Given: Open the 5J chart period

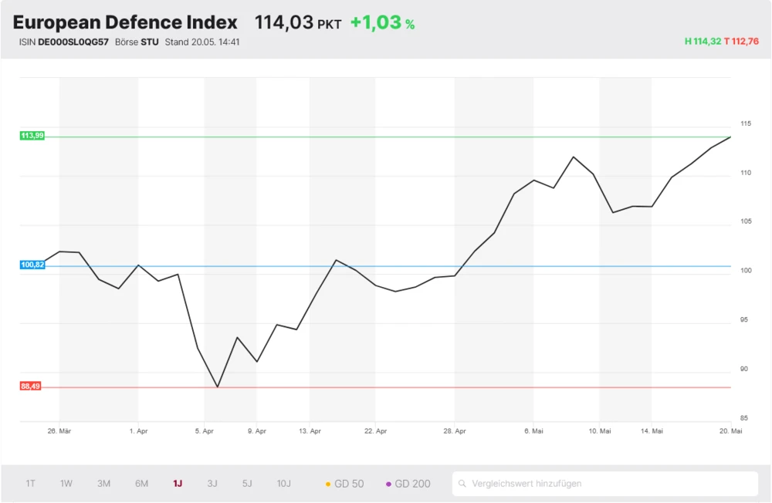Looking at the screenshot, I should click(x=246, y=483).
